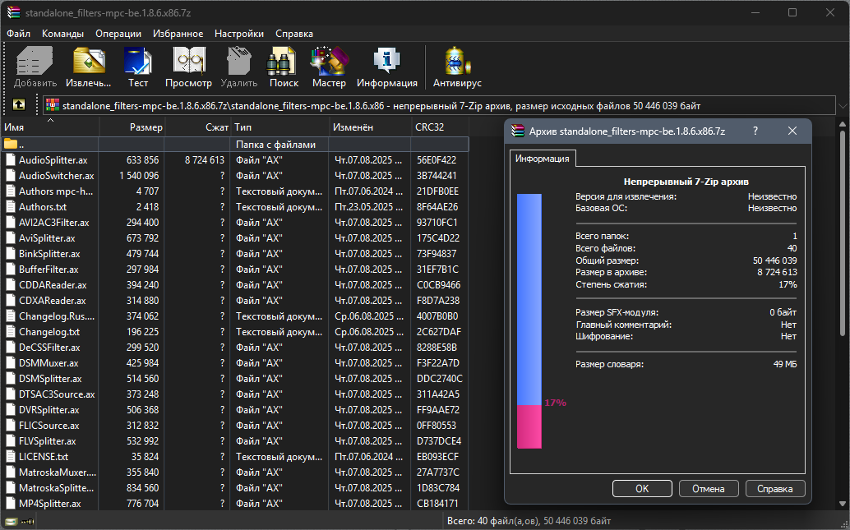Select the DeCSSFilter.ax entry
The height and width of the screenshot is (530, 850).
tap(49, 348)
